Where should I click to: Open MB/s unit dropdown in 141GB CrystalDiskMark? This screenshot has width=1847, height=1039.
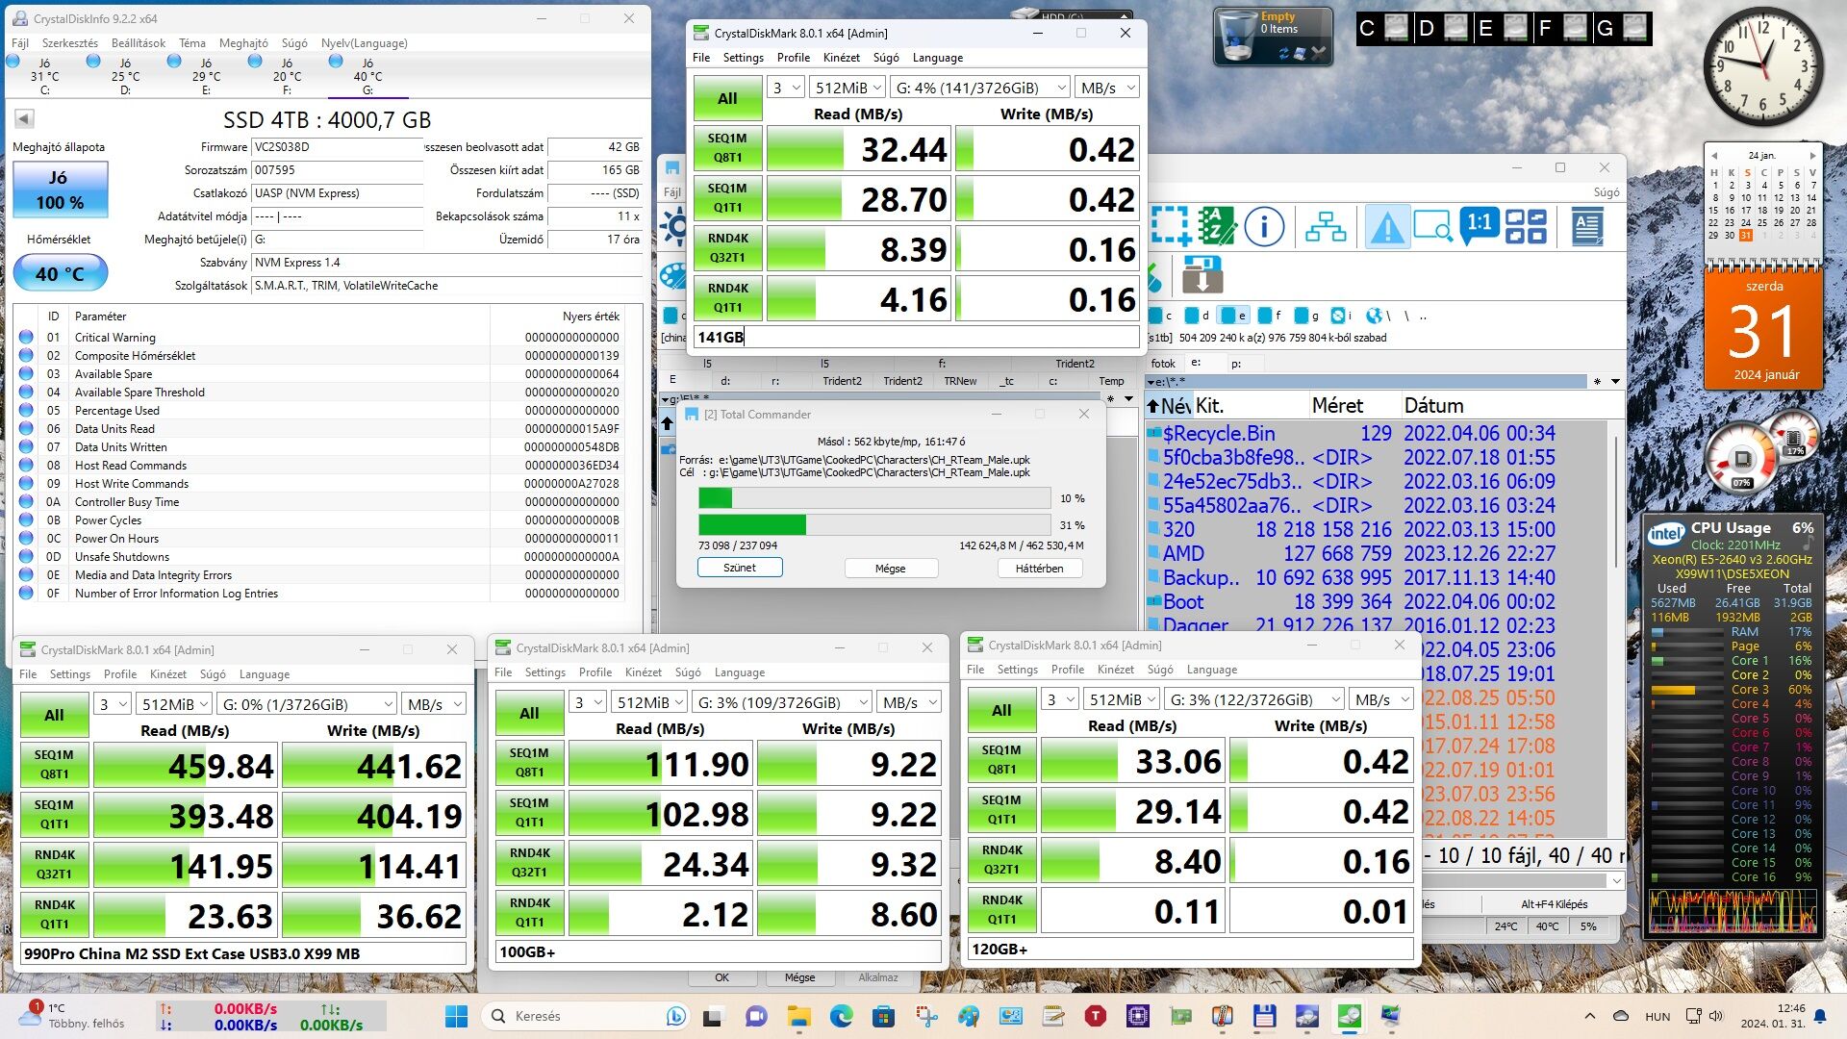click(x=1107, y=88)
